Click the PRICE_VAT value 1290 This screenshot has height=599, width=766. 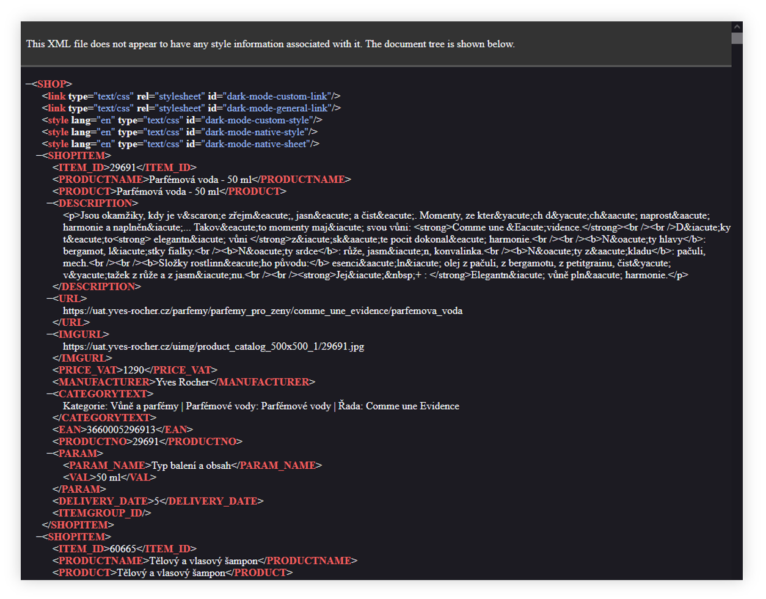click(x=133, y=370)
